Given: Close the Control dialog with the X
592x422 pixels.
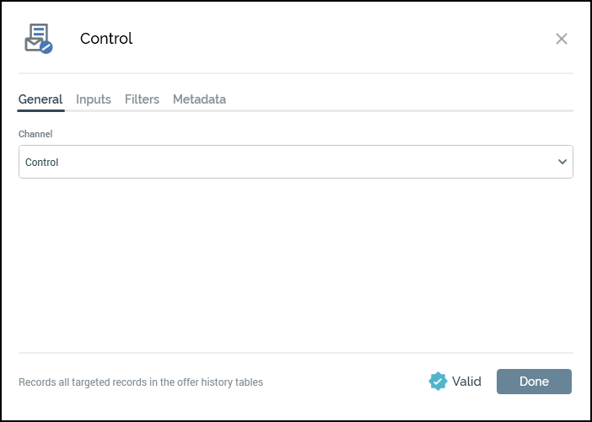Looking at the screenshot, I should [562, 39].
